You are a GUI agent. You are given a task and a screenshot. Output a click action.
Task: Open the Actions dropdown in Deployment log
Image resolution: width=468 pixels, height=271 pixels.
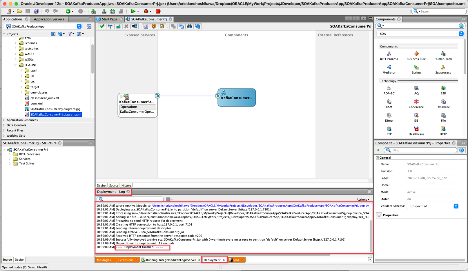click(x=363, y=199)
